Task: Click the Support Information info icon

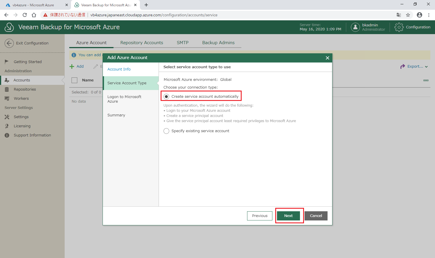Action: click(7, 135)
